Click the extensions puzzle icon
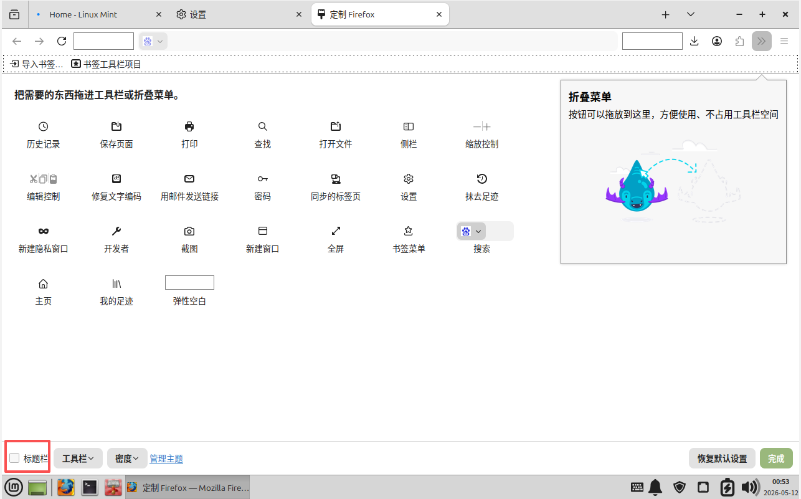Screen dimensions: 801x499 pos(739,41)
